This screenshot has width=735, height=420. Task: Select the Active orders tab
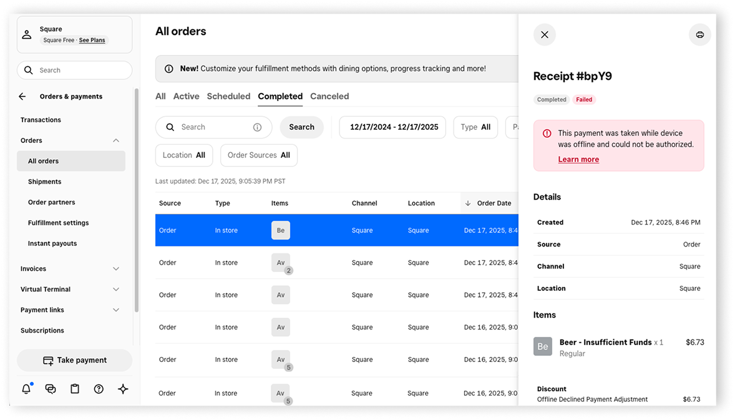[x=186, y=96]
